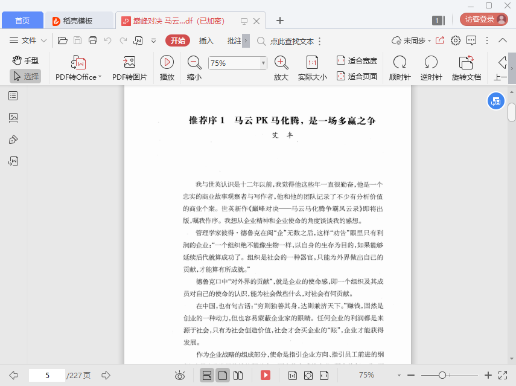
Task: Click the PDF转图片 export icon
Action: point(129,63)
